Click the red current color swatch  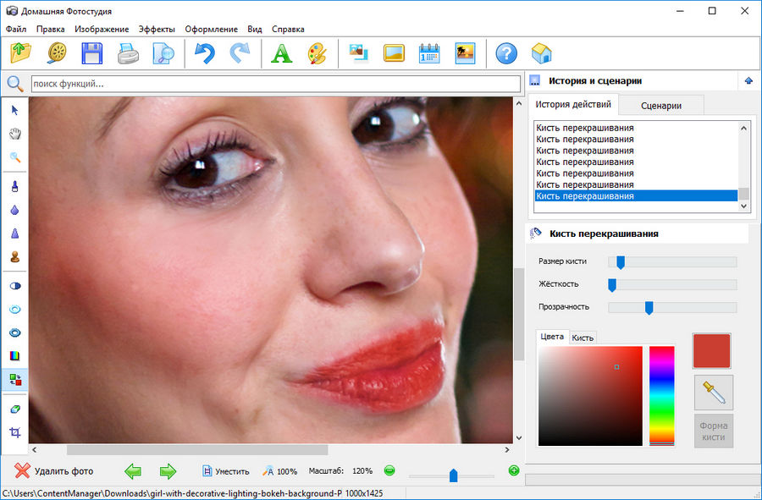pyautogui.click(x=711, y=350)
